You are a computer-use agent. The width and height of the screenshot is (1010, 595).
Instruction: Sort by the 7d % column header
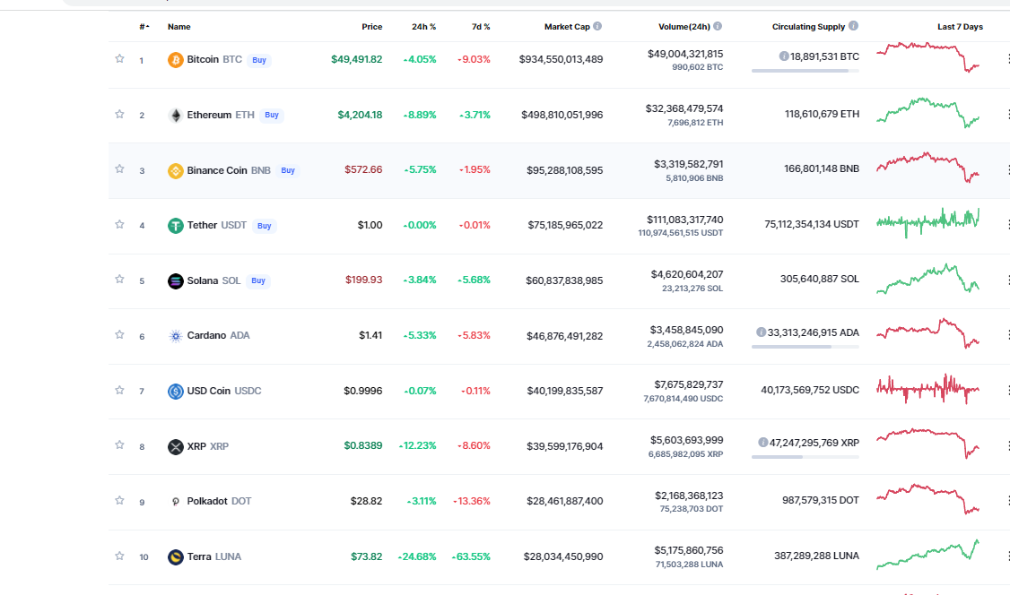[x=481, y=27]
